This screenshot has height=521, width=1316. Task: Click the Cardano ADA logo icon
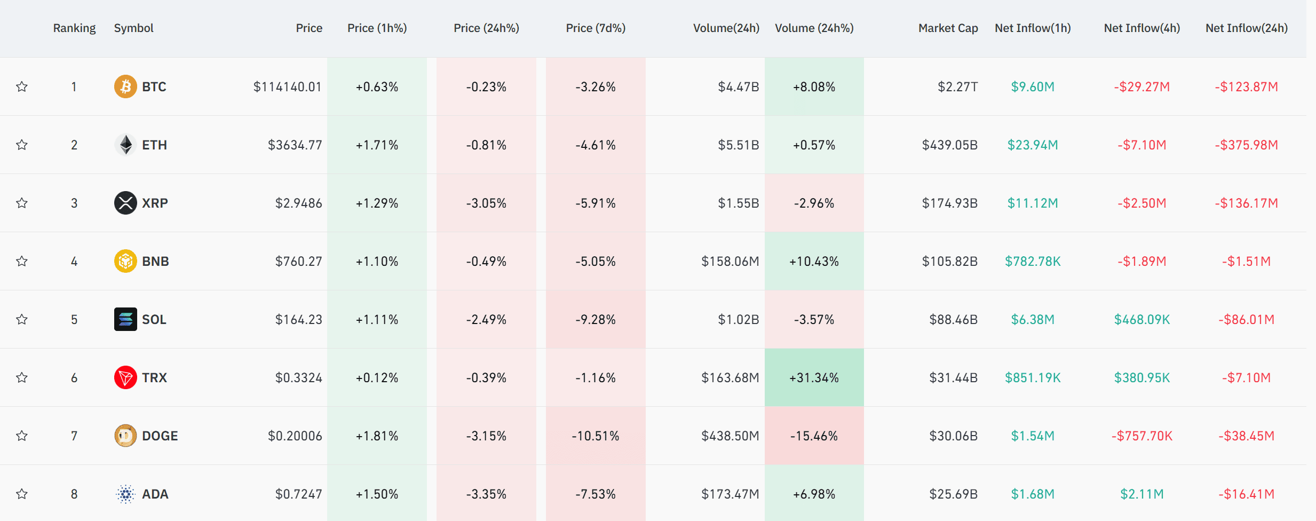tap(125, 494)
